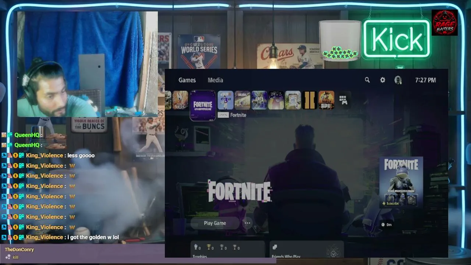Select the Call of Duty Black Ops II tile
Viewport: 471px width, 265px height.
309,100
